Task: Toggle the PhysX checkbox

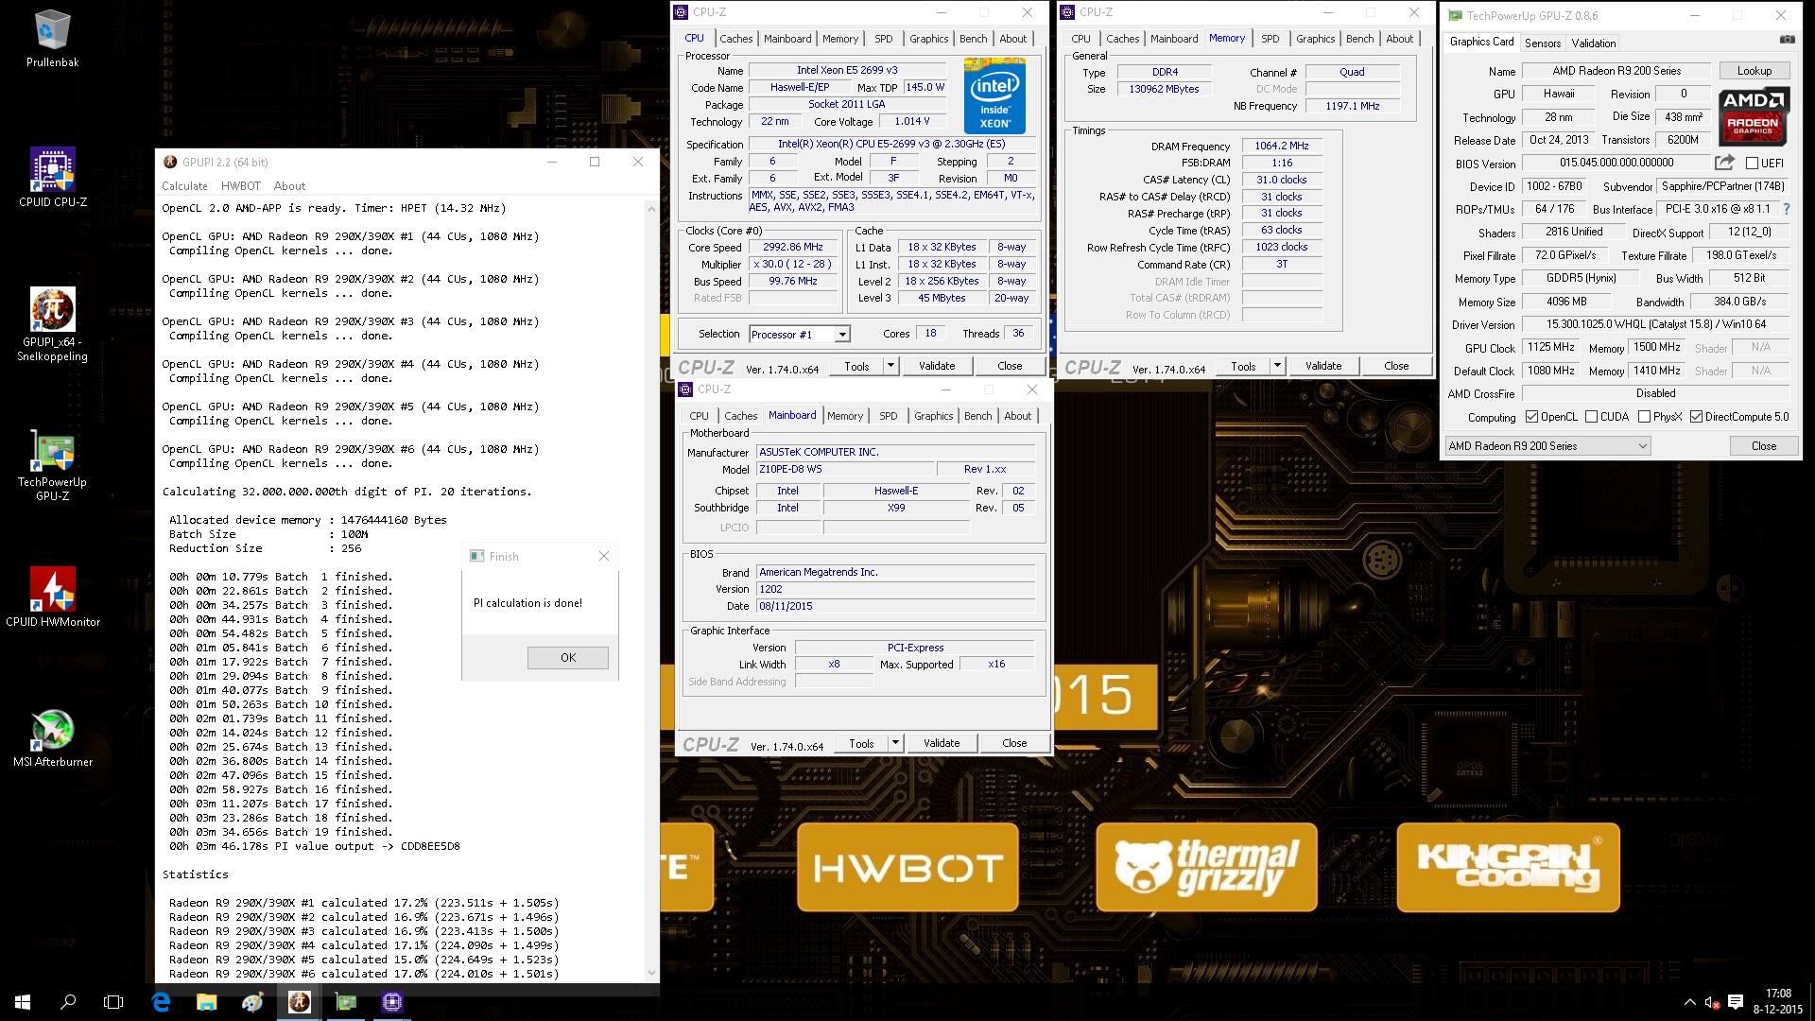Action: coord(1644,416)
